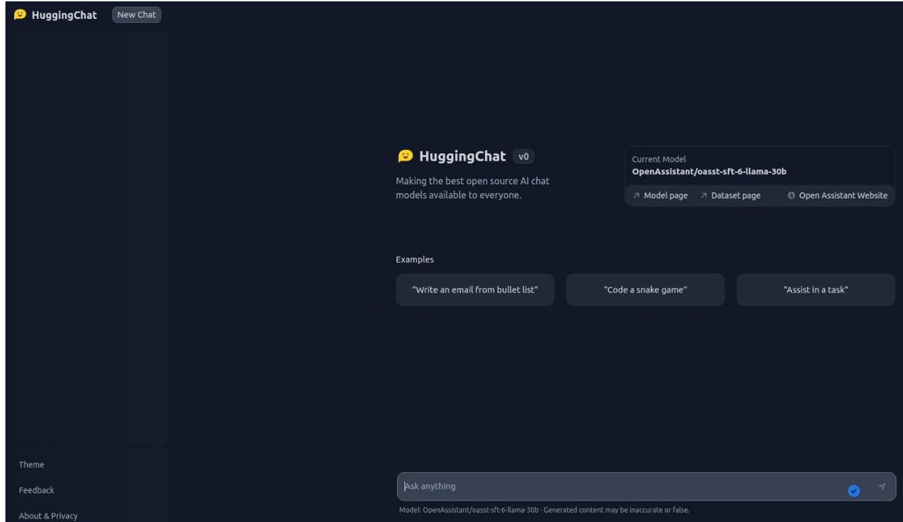Click the HuggingChat emoji logo in sidebar

point(20,15)
